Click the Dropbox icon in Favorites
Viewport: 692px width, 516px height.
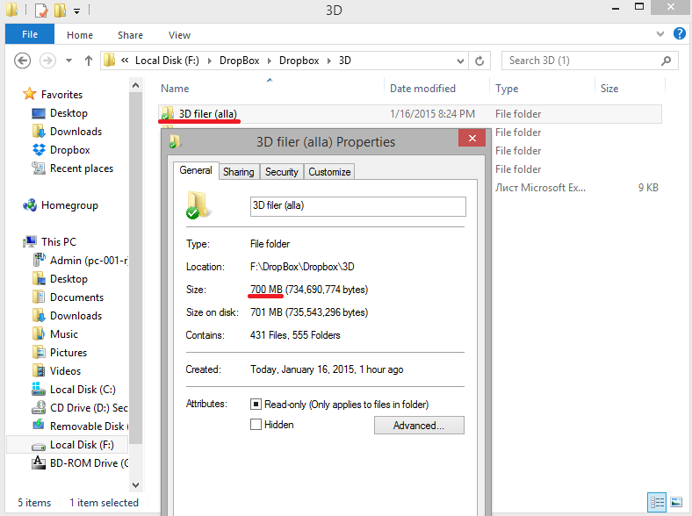pyautogui.click(x=39, y=150)
